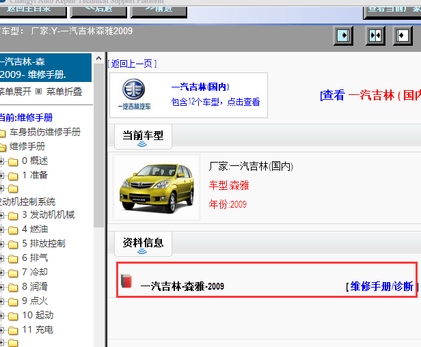Open the 一汽吉林(国内) link

[x=200, y=87]
